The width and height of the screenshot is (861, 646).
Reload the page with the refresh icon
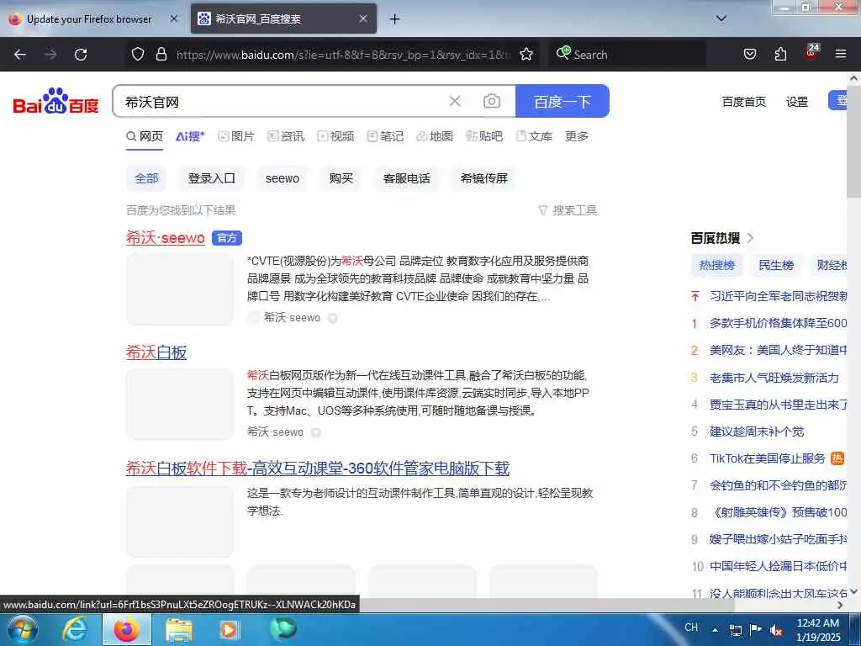[x=81, y=55]
